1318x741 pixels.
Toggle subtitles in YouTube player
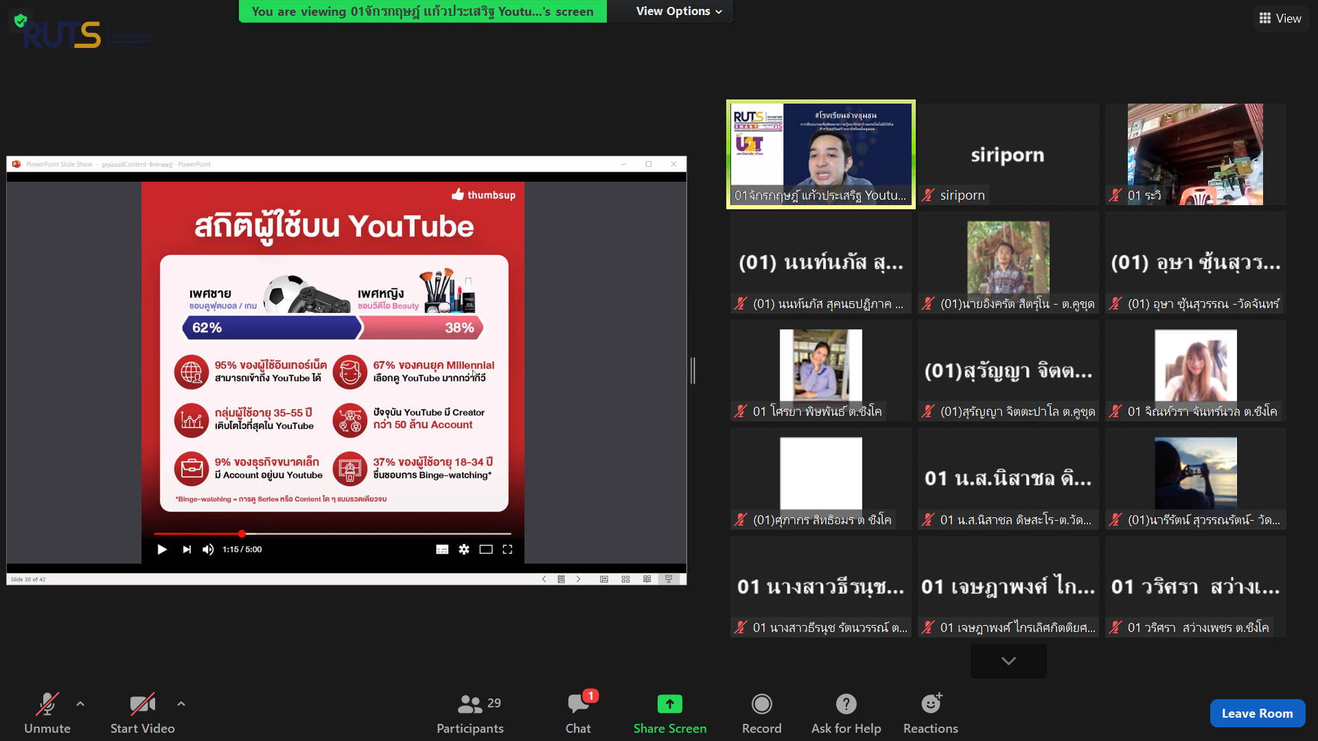pyautogui.click(x=442, y=550)
